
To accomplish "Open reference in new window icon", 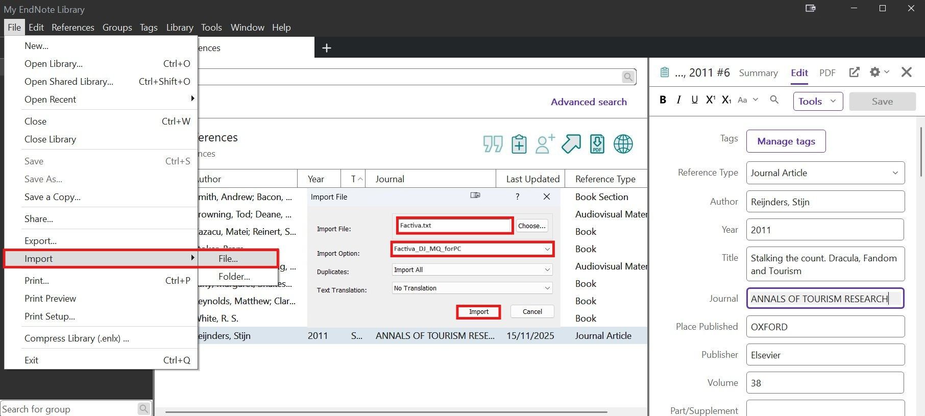I will point(854,72).
